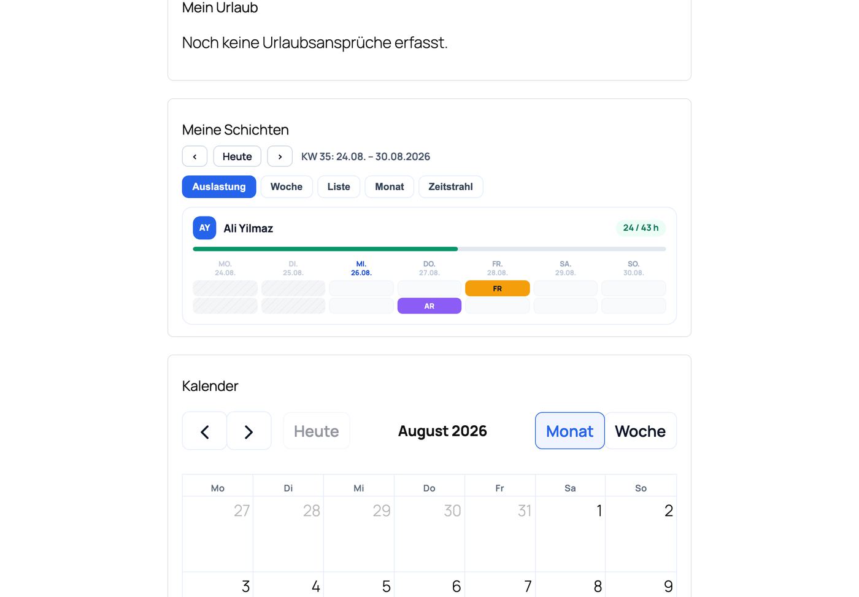Image resolution: width=859 pixels, height=597 pixels.
Task: Select the Auslastung view tab
Action: click(219, 187)
